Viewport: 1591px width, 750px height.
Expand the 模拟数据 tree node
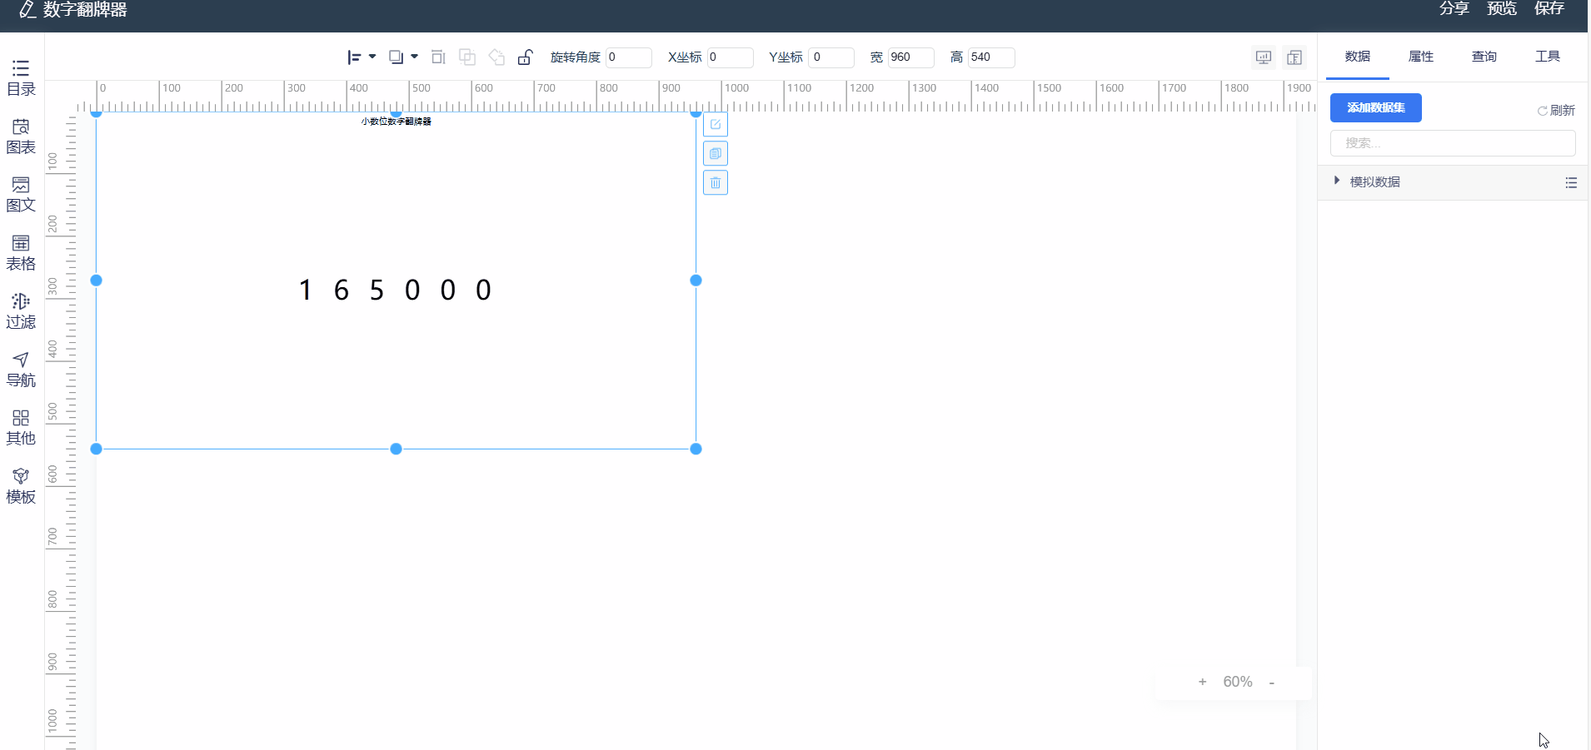pos(1337,181)
